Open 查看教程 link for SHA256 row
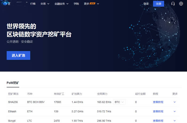The image size is (187, 123). pos(158,102)
